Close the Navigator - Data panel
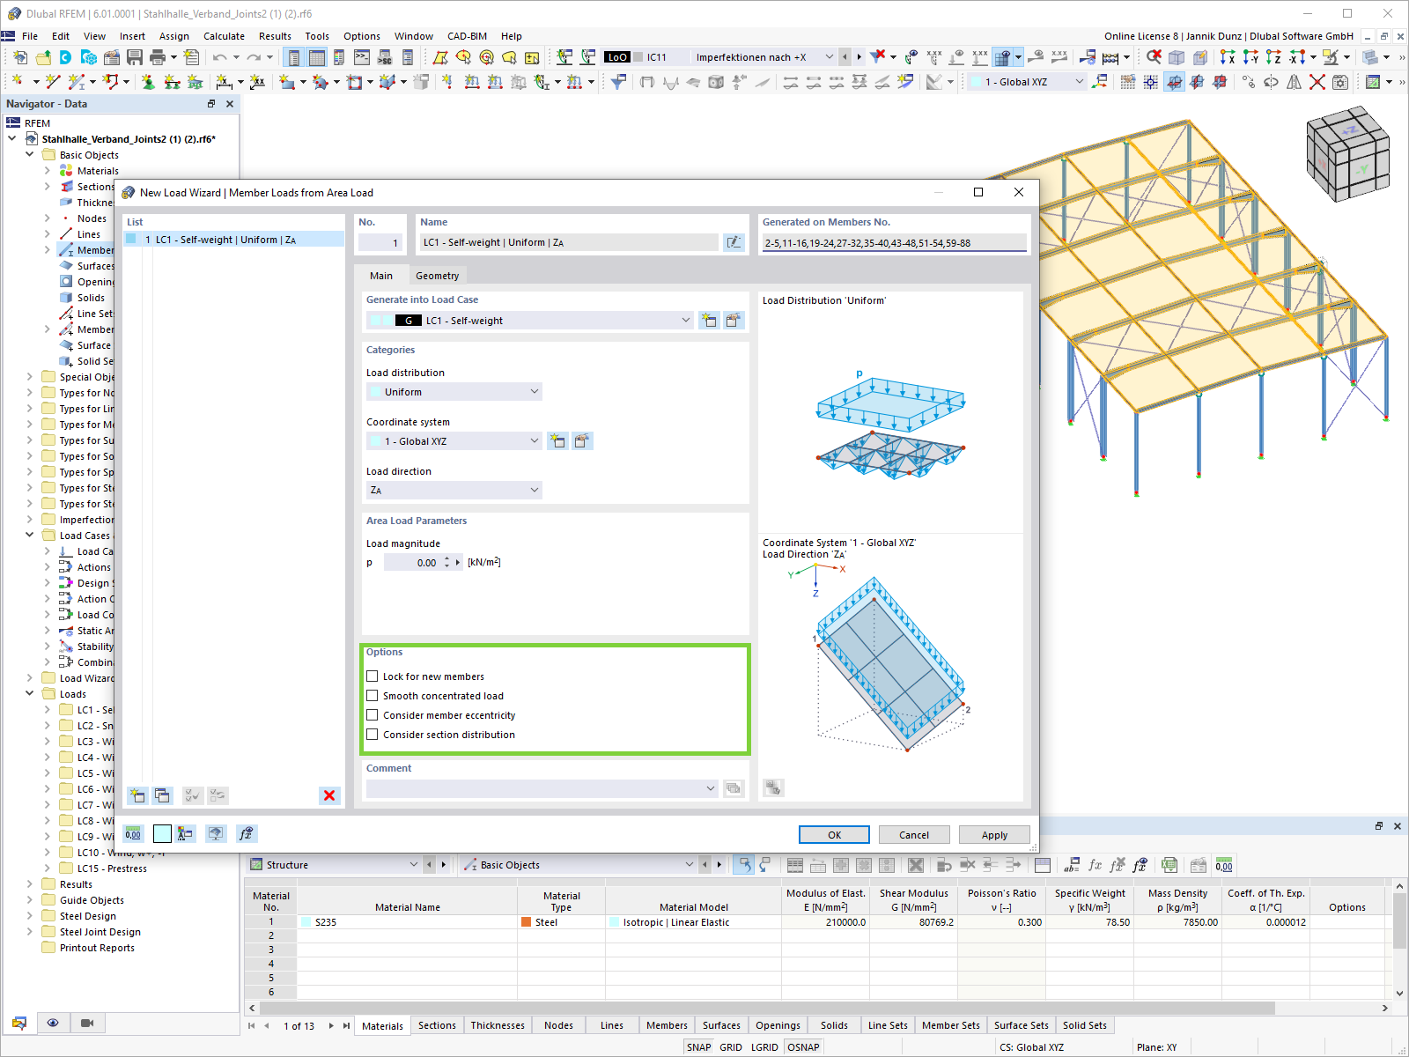The height and width of the screenshot is (1057, 1409). click(230, 104)
